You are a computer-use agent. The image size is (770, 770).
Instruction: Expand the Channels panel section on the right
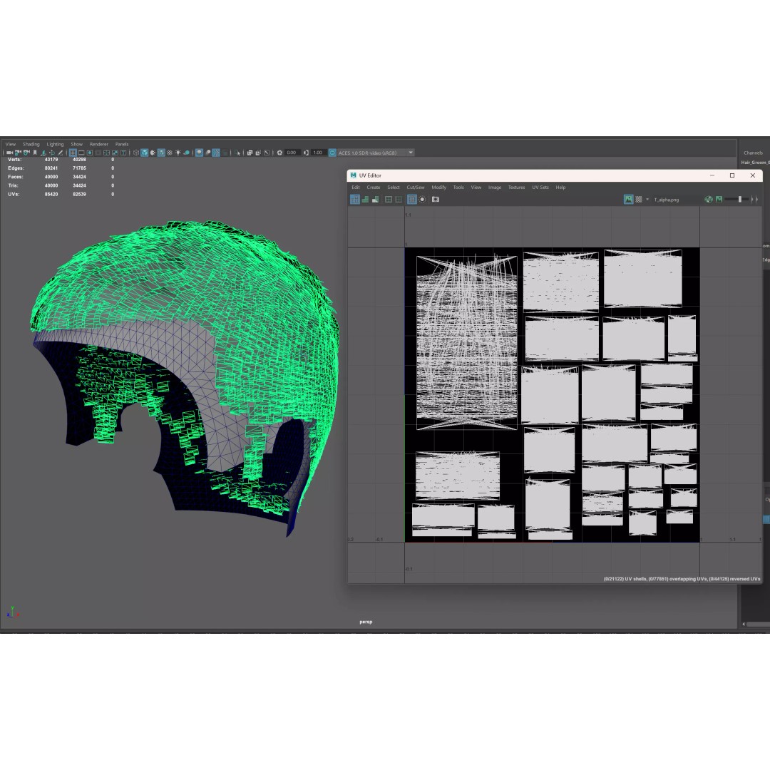753,153
